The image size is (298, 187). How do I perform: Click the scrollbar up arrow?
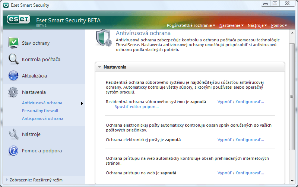292,33
